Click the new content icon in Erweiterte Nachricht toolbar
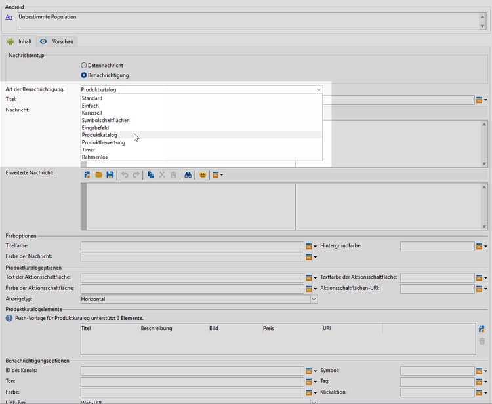This screenshot has height=404, width=492. (87, 175)
